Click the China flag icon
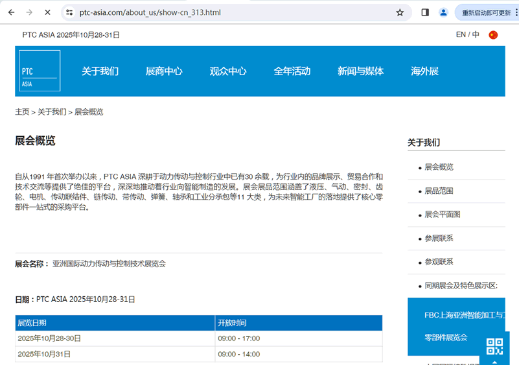The height and width of the screenshot is (365, 519). (493, 35)
